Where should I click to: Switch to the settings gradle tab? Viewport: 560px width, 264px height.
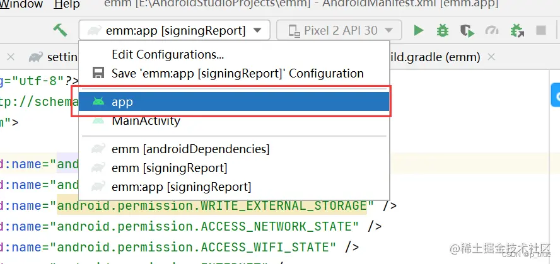(x=54, y=57)
